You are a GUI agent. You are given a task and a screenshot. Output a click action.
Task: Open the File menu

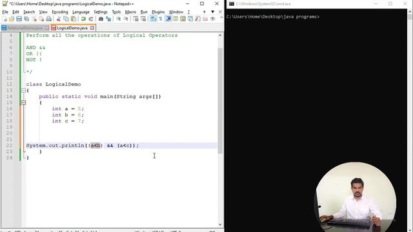point(5,12)
